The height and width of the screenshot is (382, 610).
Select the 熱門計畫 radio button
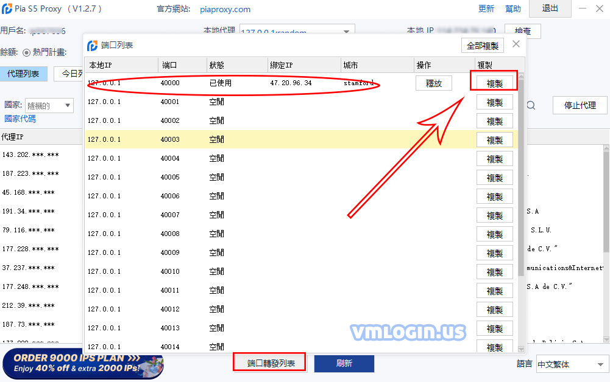pos(26,52)
